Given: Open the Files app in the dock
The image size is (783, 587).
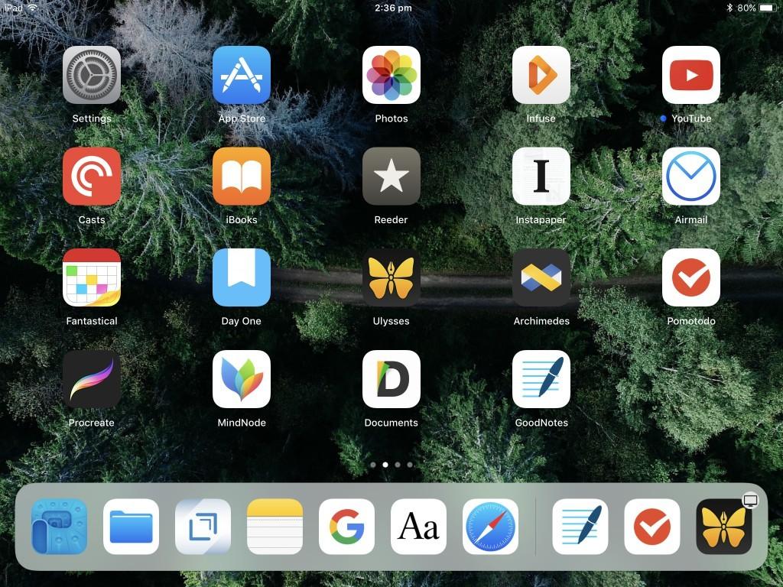Looking at the screenshot, I should click(x=131, y=527).
